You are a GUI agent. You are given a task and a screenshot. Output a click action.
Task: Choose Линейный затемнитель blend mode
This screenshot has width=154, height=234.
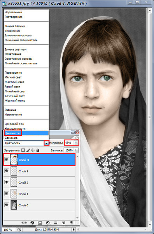coord(21,40)
